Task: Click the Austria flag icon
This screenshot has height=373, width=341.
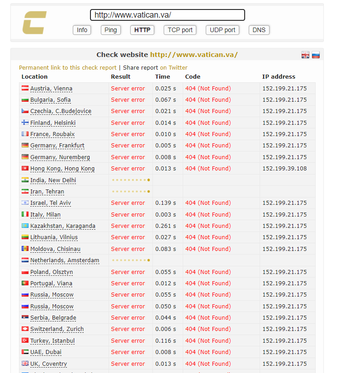Action: click(25, 89)
